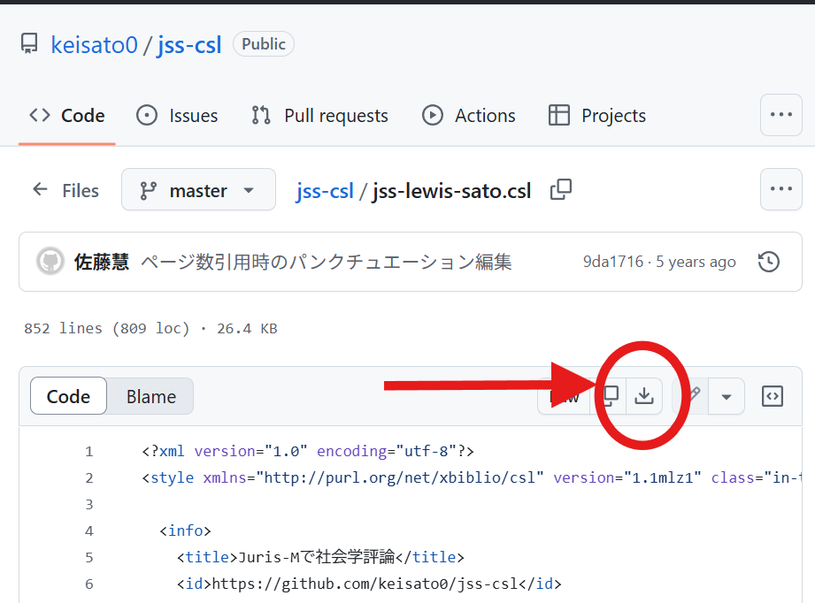815x603 pixels.
Task: Open the Projects tab
Action: click(597, 115)
